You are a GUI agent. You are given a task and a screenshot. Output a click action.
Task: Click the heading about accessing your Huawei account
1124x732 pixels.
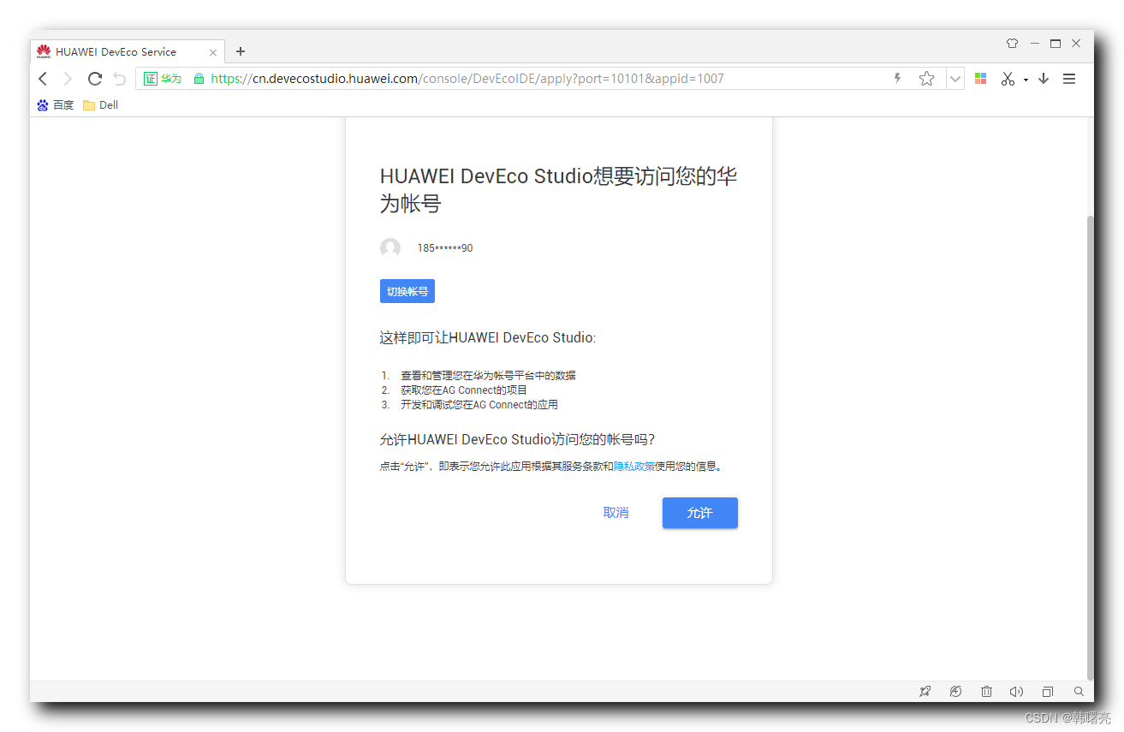(558, 190)
